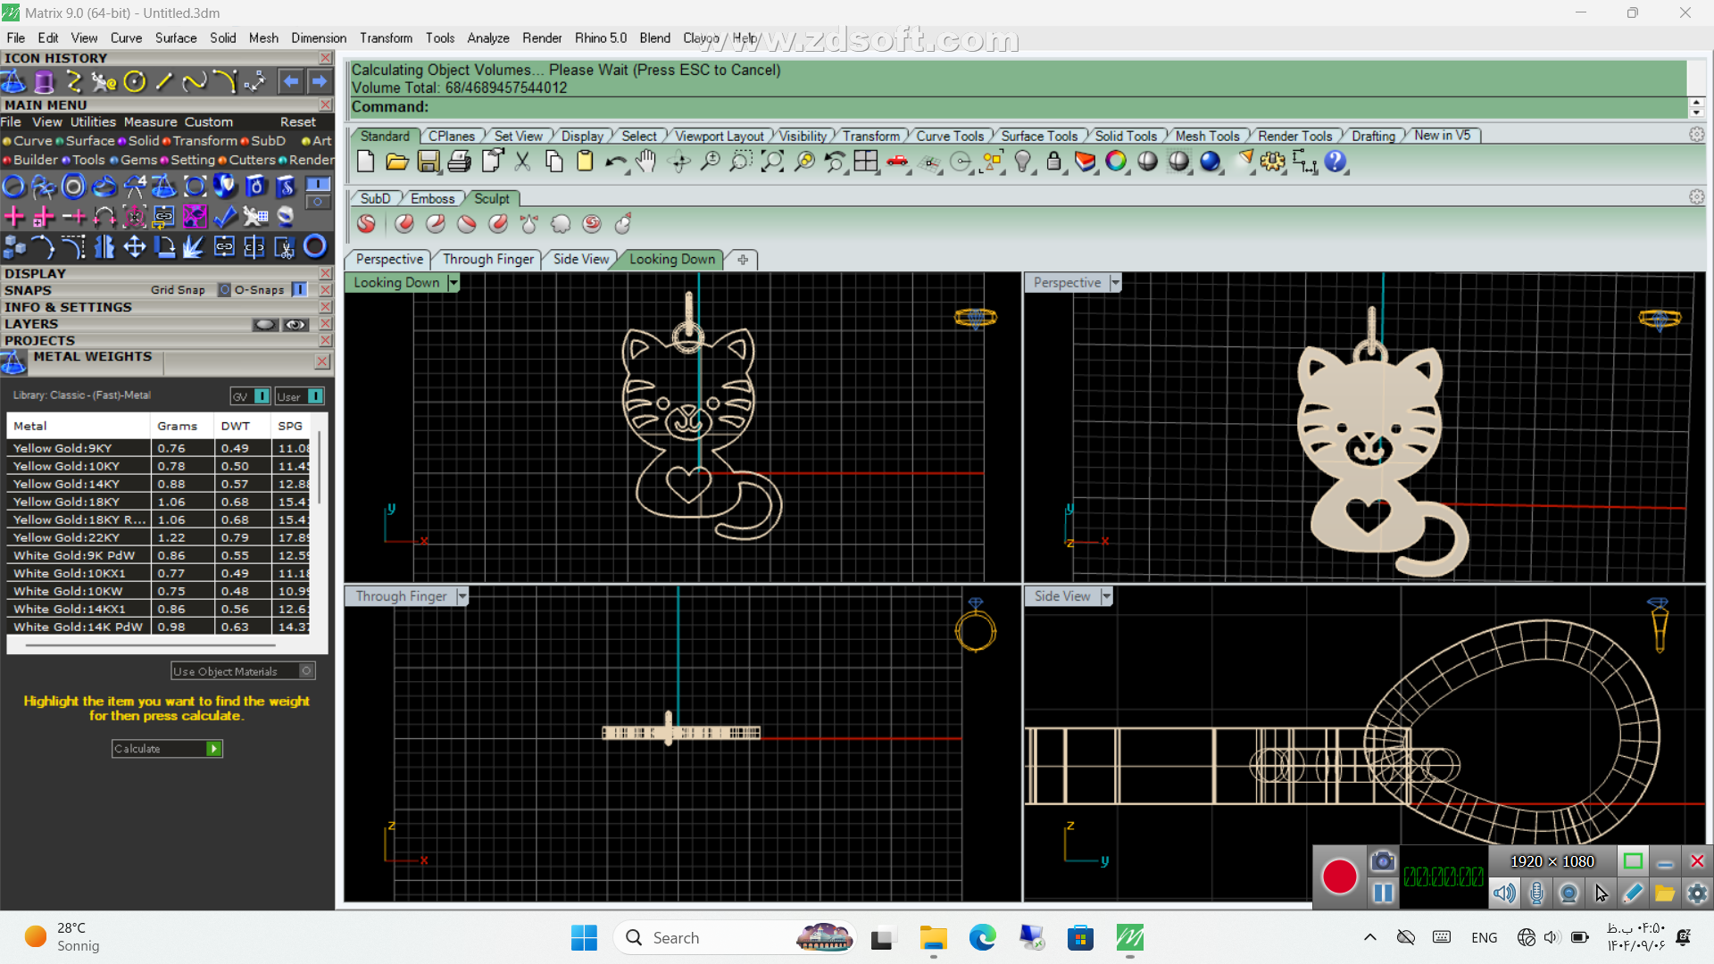
Task: Switch to the Curve Tools tab
Action: click(949, 136)
